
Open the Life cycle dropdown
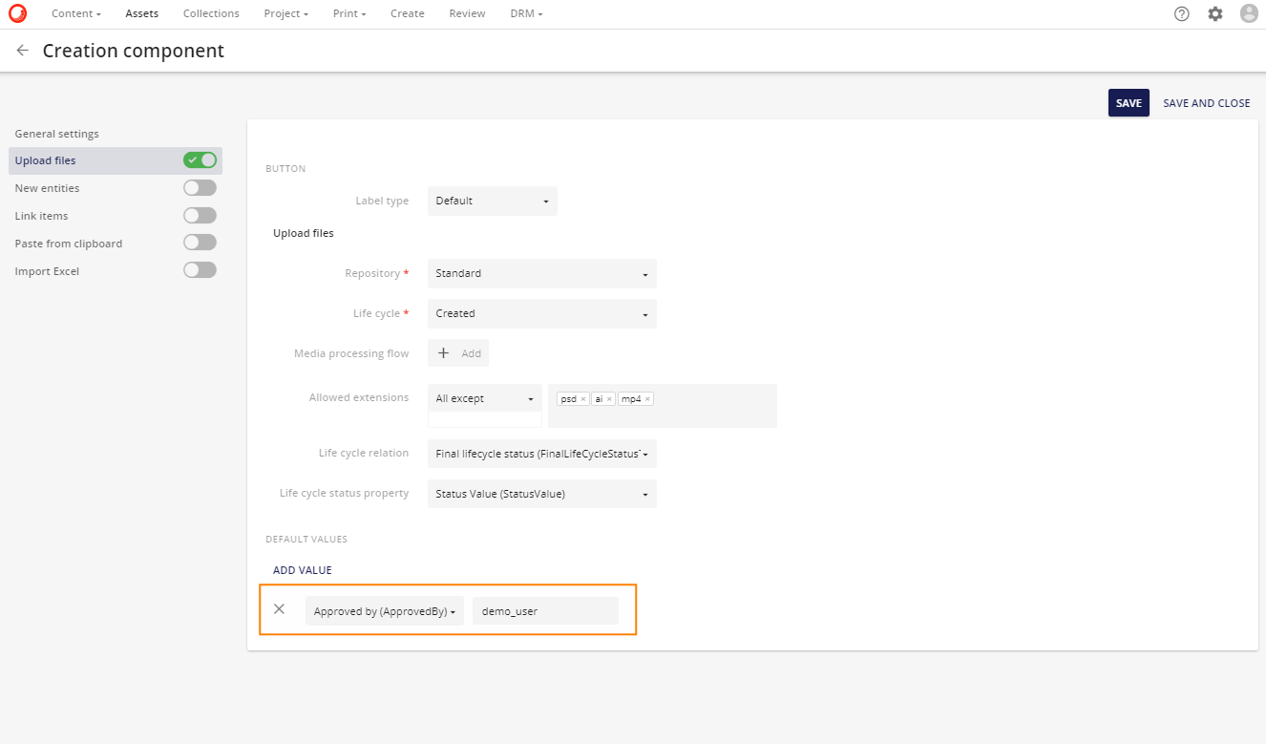point(541,313)
